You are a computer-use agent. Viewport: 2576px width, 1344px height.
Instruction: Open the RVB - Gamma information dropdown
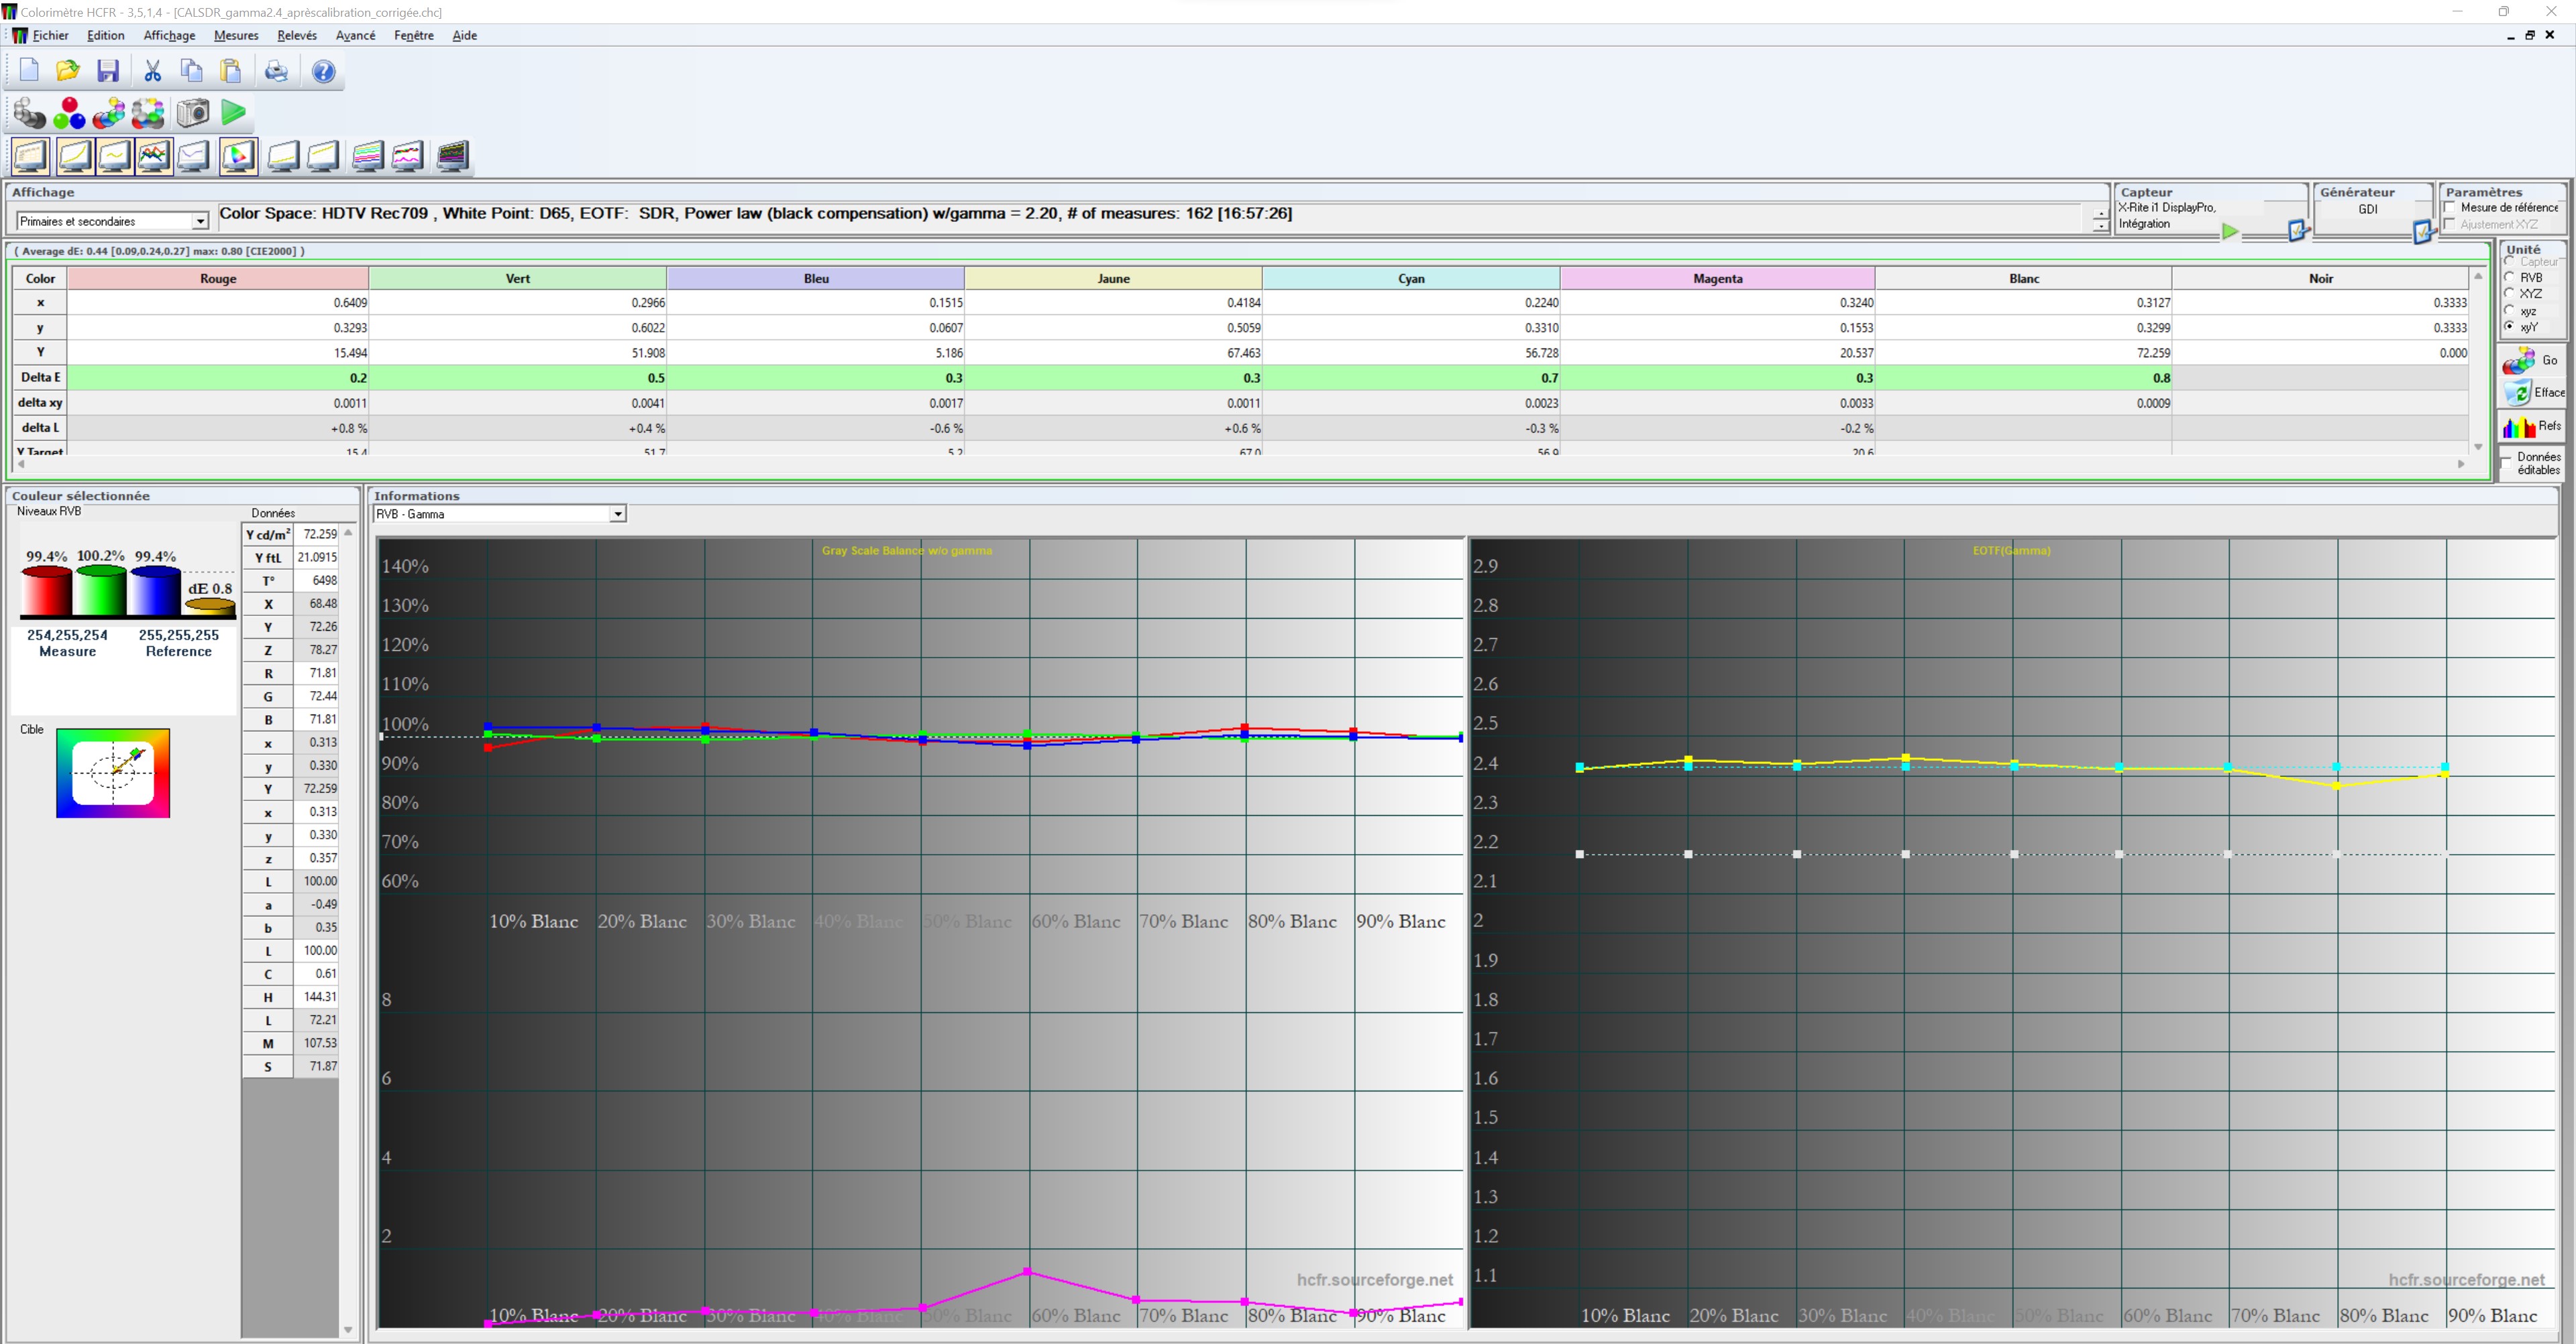(x=618, y=513)
